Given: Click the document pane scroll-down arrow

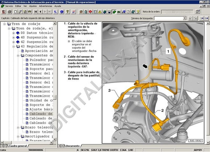Looking at the screenshot, I should [x=208, y=142].
